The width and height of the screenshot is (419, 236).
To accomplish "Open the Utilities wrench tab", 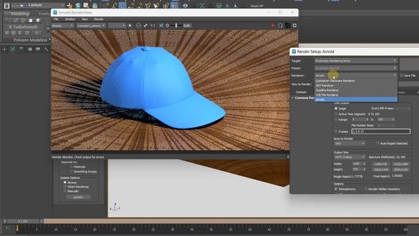I will (x=46, y=49).
